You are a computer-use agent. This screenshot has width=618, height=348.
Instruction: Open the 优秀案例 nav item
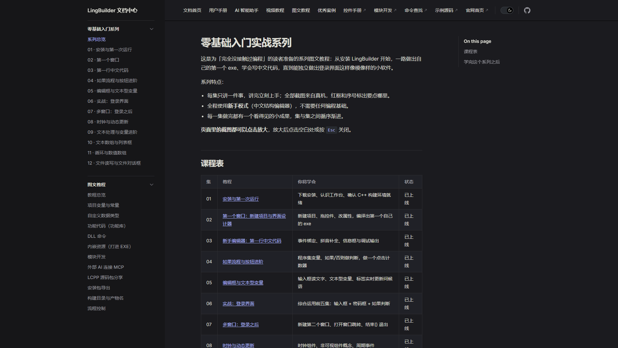(x=327, y=10)
